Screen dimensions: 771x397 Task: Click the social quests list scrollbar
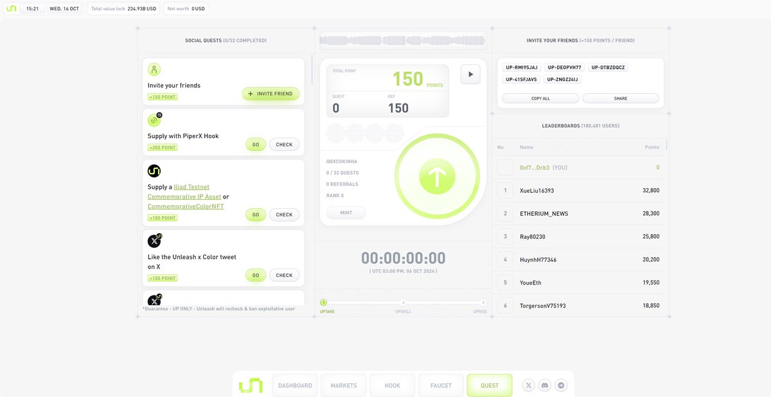tap(312, 70)
